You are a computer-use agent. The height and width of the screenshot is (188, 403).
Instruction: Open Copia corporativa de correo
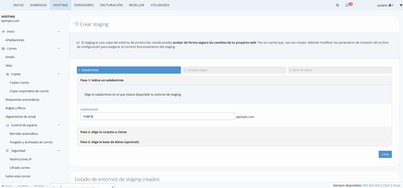(x=29, y=91)
